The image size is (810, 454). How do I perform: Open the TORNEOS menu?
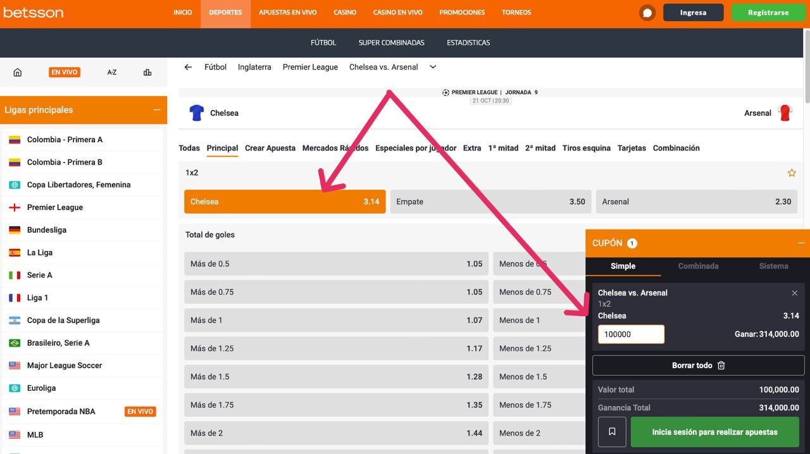(516, 13)
